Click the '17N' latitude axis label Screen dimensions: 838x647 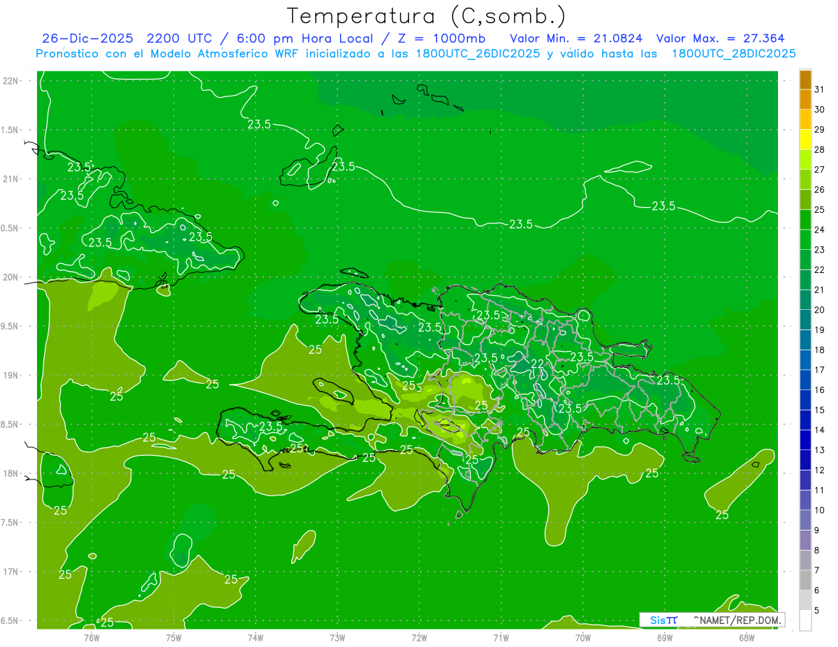[10, 572]
